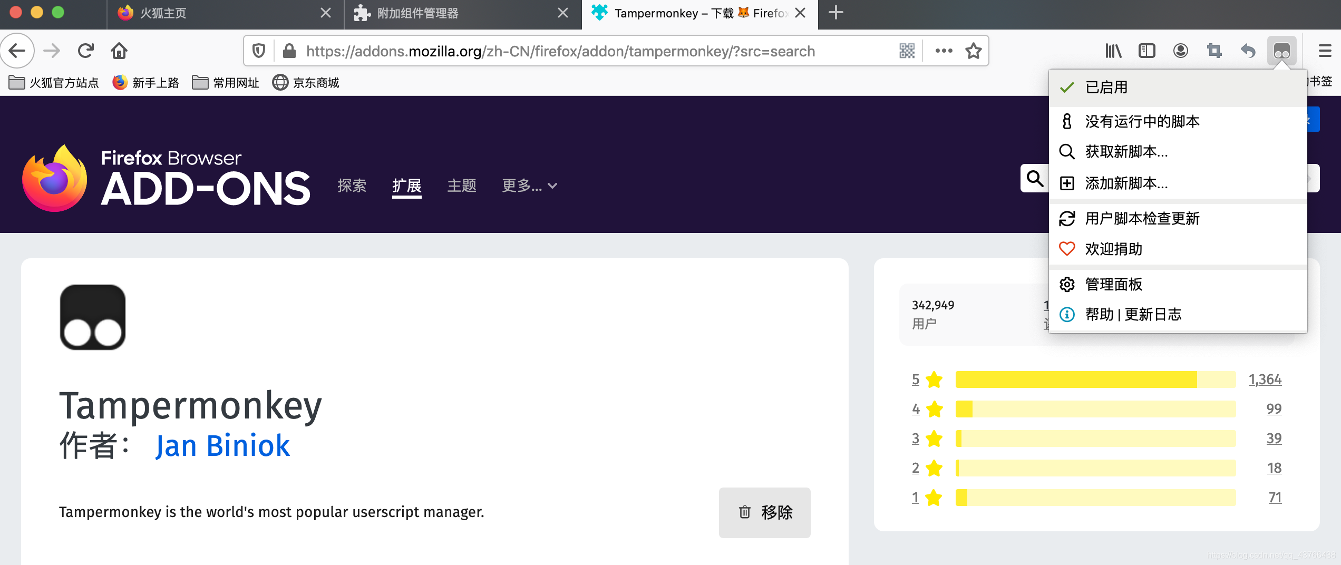Choose 添加新脚本 in popup menu
The image size is (1341, 565).
[1178, 183]
